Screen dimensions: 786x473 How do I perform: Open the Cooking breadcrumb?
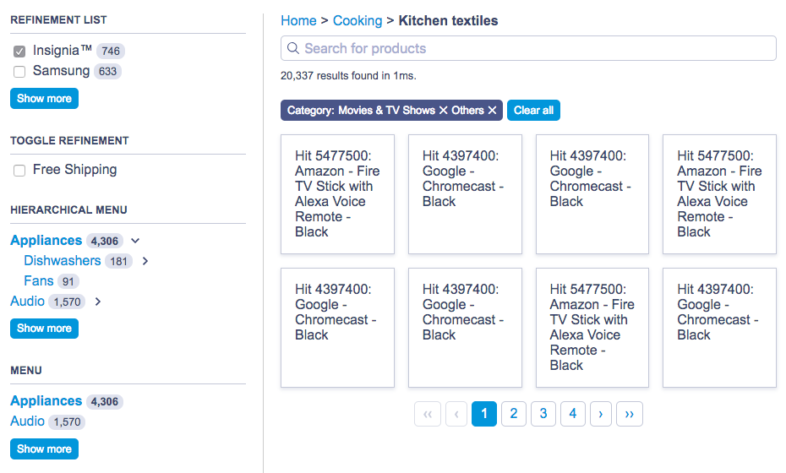358,20
